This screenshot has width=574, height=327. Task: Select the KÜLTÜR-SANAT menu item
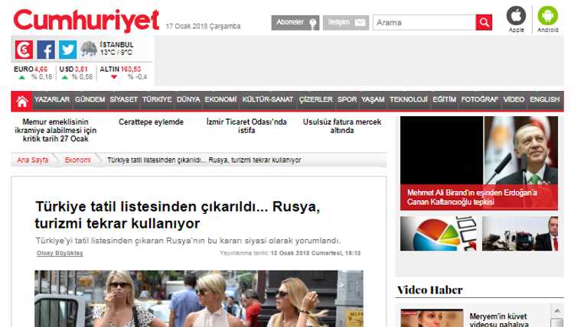coord(267,100)
